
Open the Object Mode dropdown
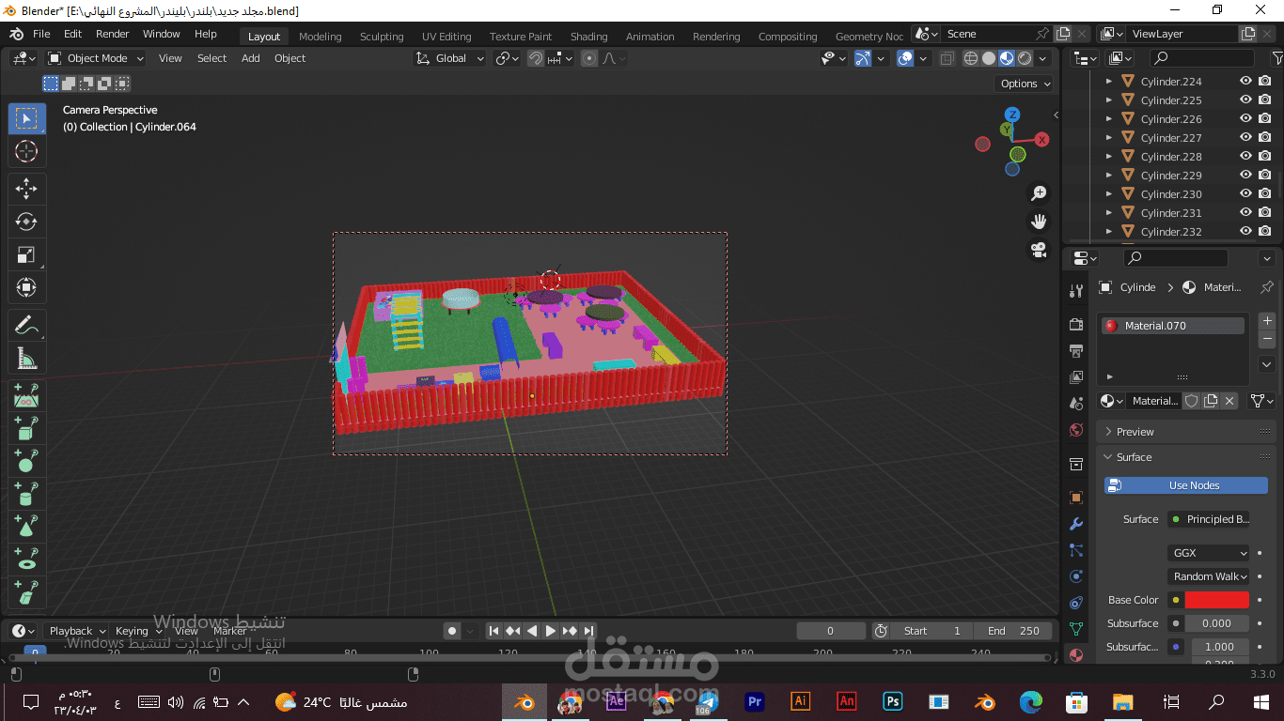point(97,58)
